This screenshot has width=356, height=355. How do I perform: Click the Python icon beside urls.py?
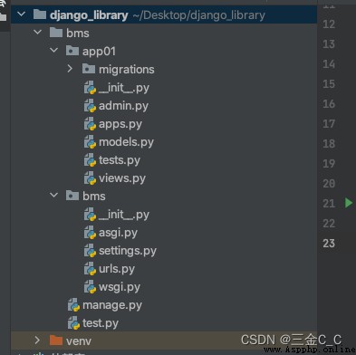[90, 269]
